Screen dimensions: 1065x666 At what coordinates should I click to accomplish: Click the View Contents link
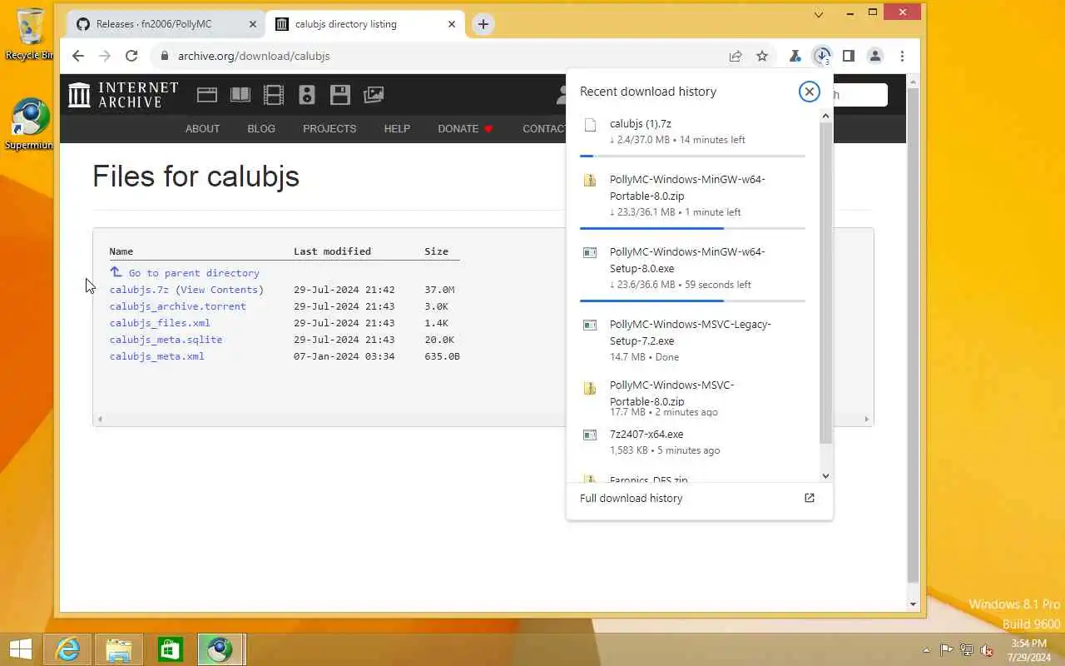(219, 290)
